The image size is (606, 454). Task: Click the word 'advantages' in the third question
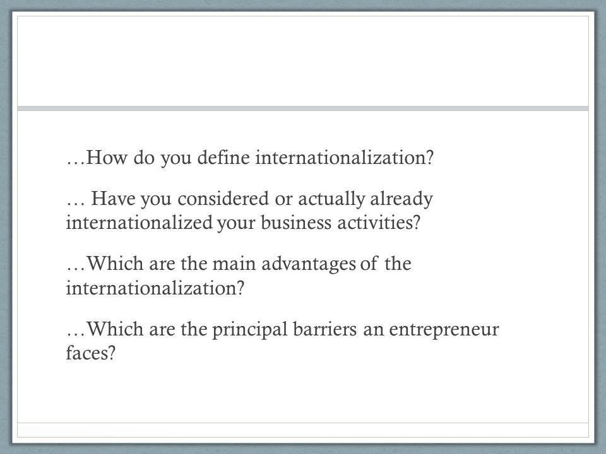click(x=309, y=264)
